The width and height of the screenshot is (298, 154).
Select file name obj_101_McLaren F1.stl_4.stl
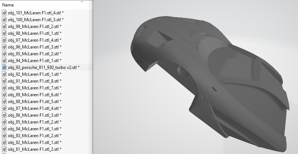coord(36,13)
